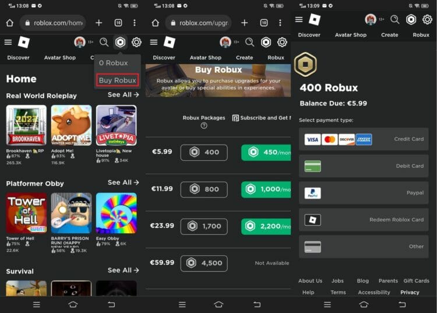Select Create tab in middle screen
The width and height of the screenshot is (437, 313).
[x=244, y=58]
